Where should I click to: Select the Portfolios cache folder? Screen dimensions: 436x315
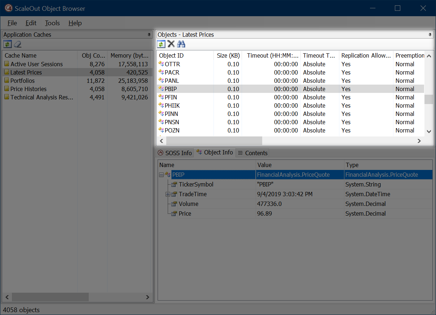[x=22, y=81]
